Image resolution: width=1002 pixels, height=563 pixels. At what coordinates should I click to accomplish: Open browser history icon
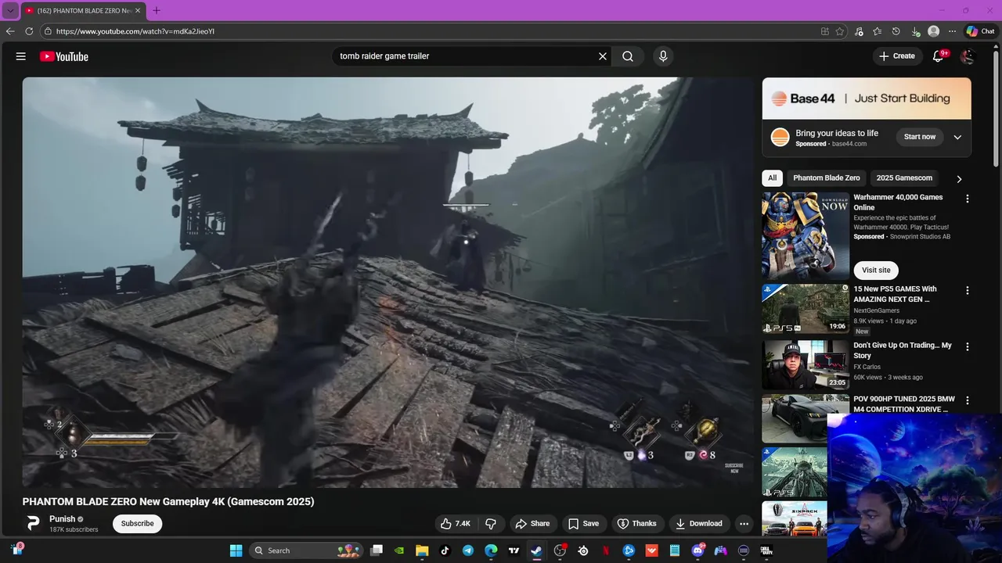click(x=896, y=31)
